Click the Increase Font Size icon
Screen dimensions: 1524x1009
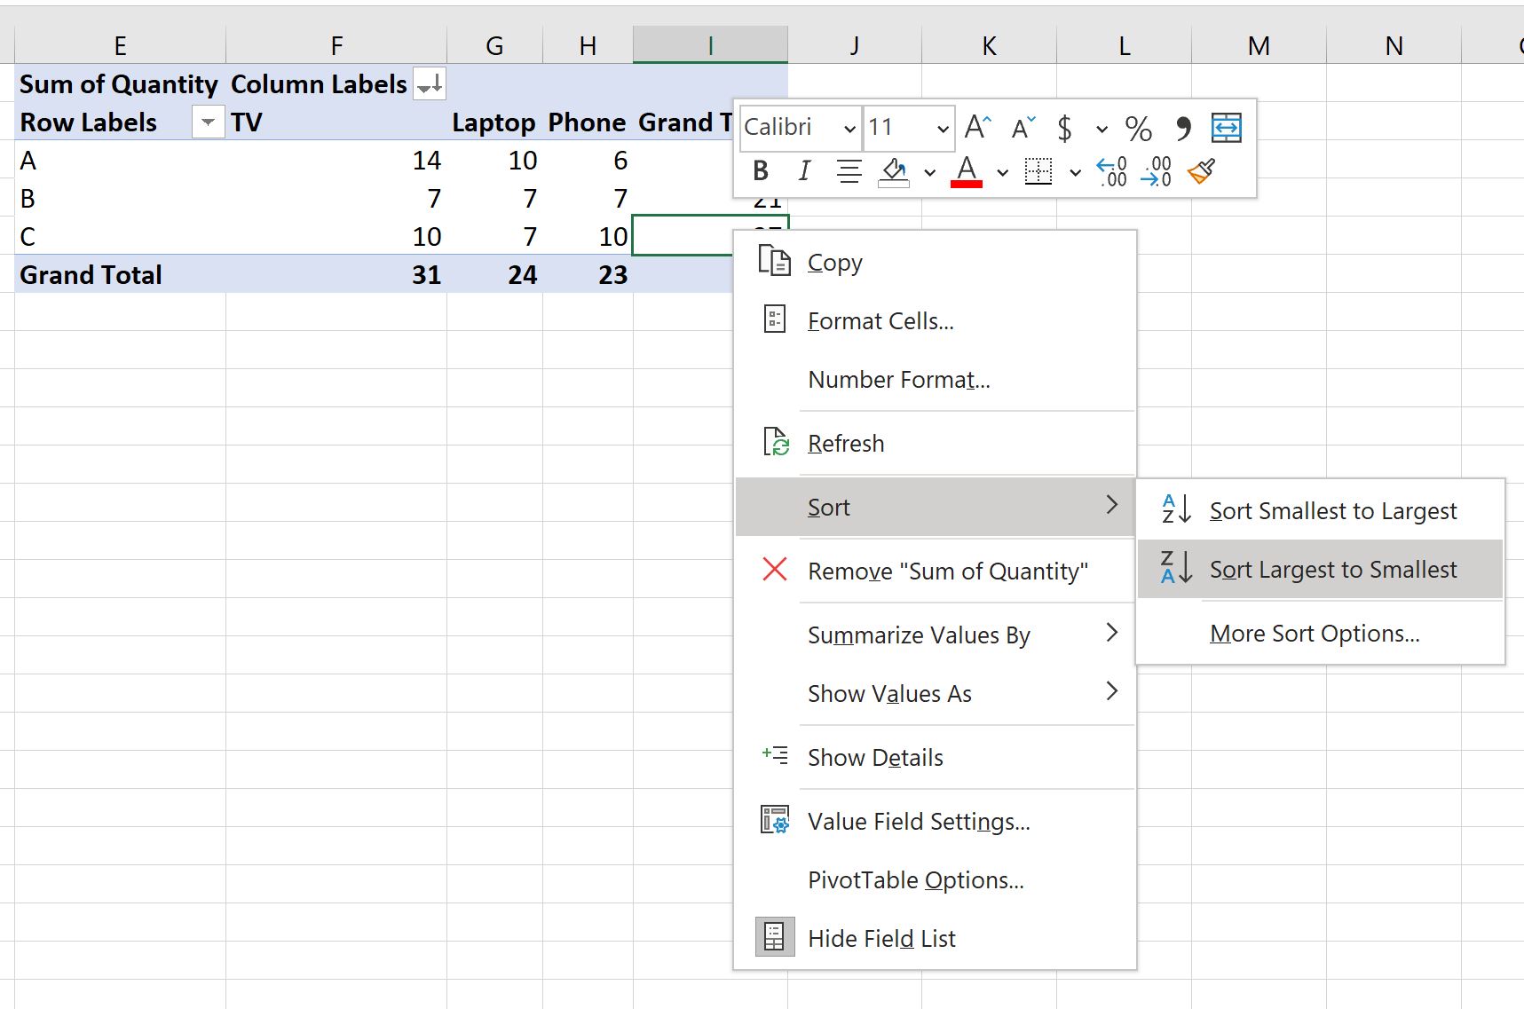977,128
